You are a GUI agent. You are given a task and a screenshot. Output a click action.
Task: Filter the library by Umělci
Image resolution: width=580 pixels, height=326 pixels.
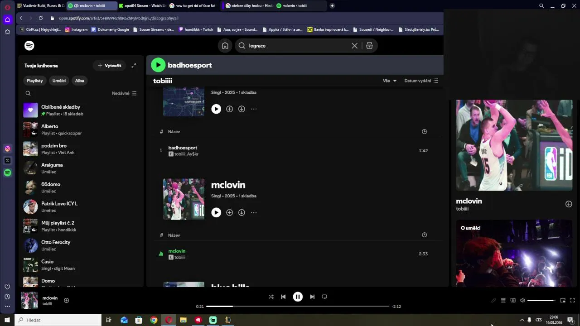click(x=59, y=81)
